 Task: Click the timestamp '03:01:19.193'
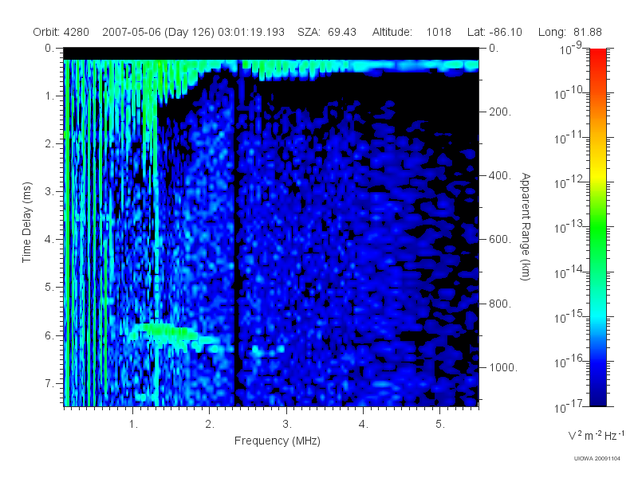tap(251, 32)
